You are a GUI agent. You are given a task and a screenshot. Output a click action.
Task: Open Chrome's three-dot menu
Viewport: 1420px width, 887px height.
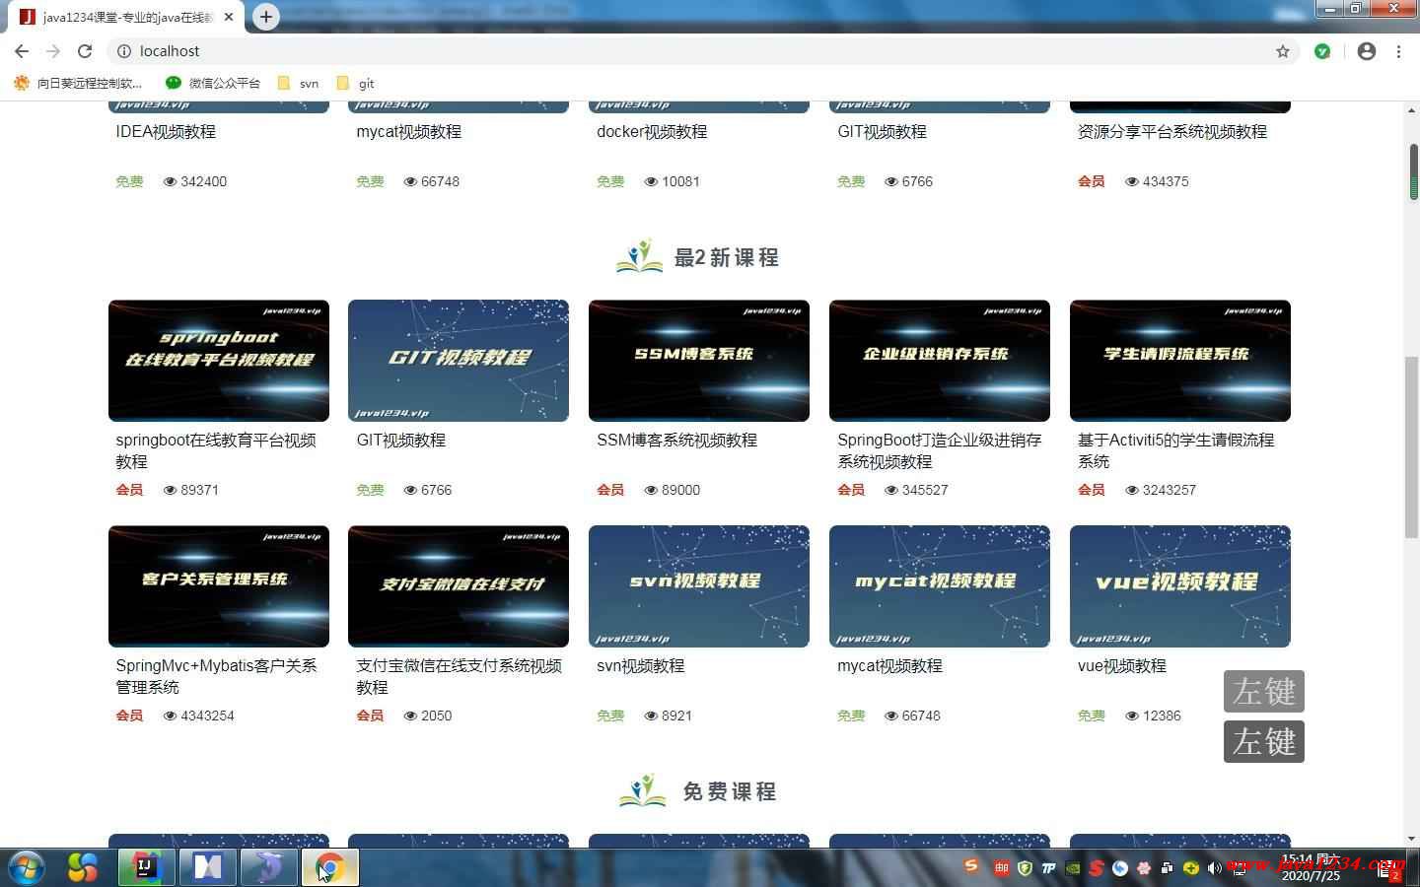click(x=1398, y=51)
